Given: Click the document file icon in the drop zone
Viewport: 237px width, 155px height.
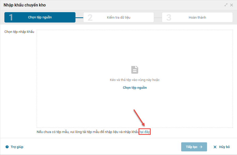Looking at the screenshot, I should [x=135, y=70].
